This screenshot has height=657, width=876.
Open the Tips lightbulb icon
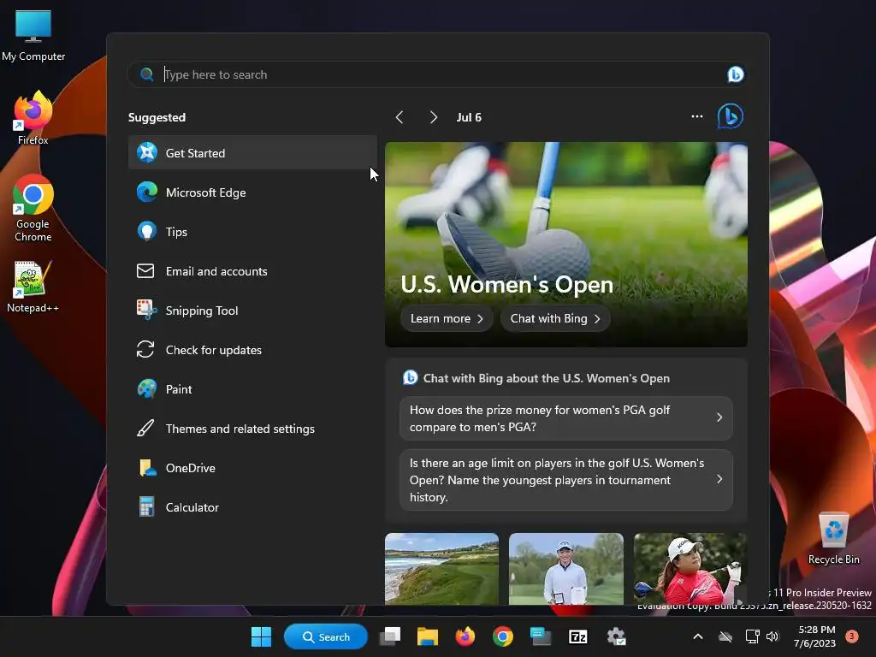tap(147, 231)
